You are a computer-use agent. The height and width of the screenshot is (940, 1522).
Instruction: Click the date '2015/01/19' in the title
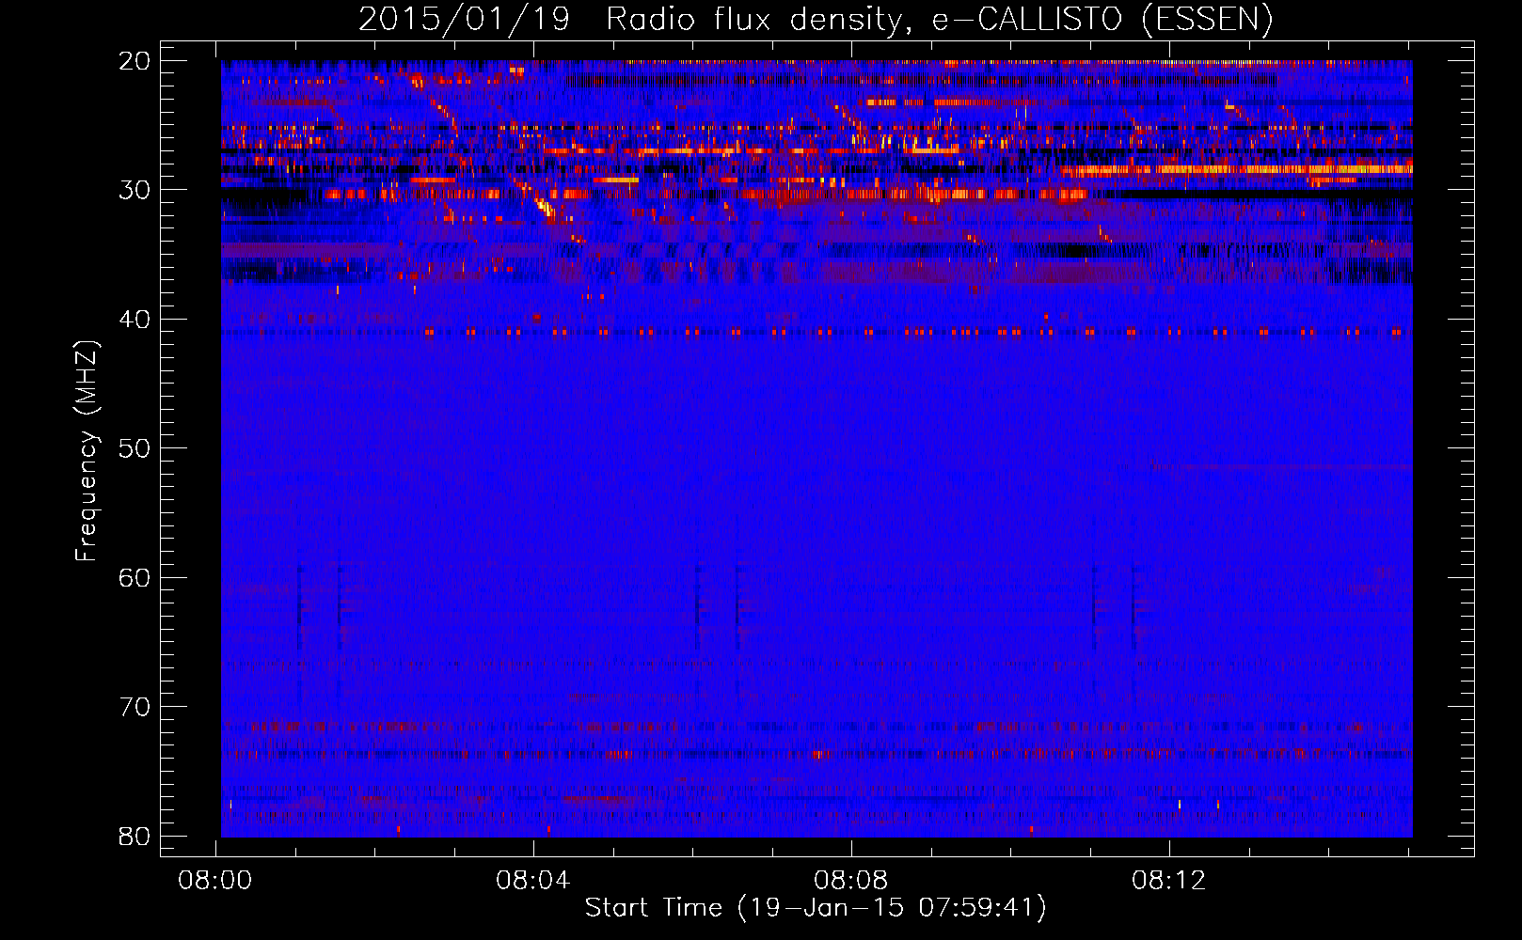pyautogui.click(x=464, y=19)
